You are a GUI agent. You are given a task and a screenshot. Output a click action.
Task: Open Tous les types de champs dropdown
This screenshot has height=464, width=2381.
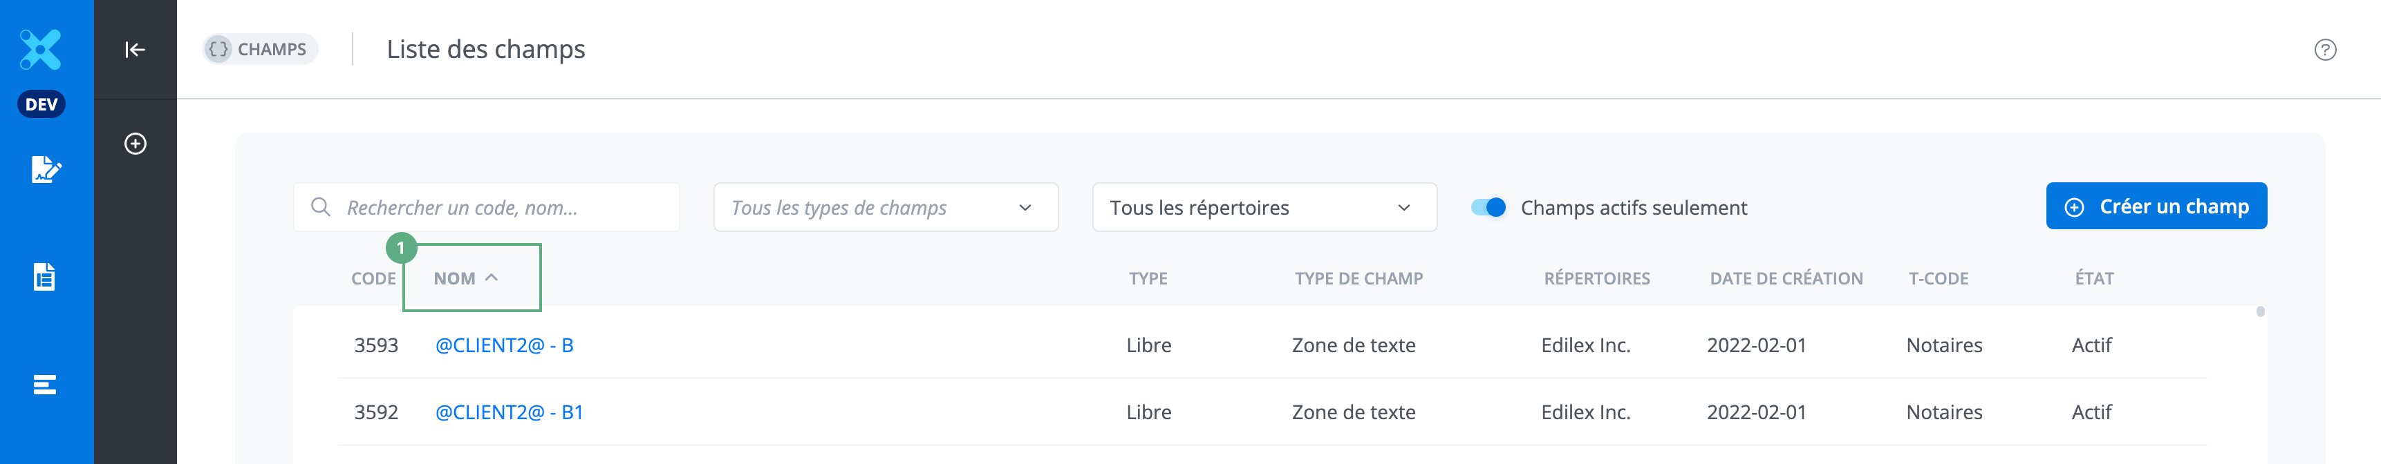(884, 208)
